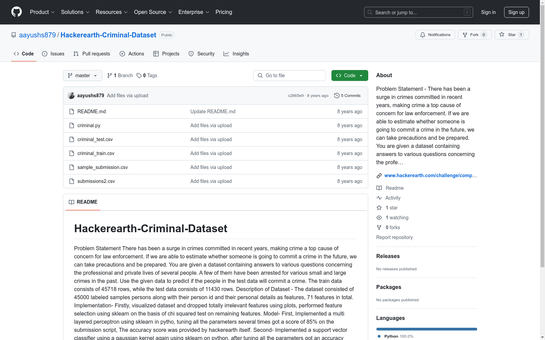Expand the Resources menu
The image size is (545, 340).
click(112, 12)
